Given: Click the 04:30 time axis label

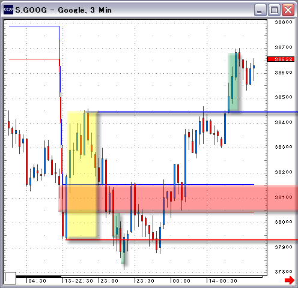Looking at the screenshot, I should tap(37, 281).
